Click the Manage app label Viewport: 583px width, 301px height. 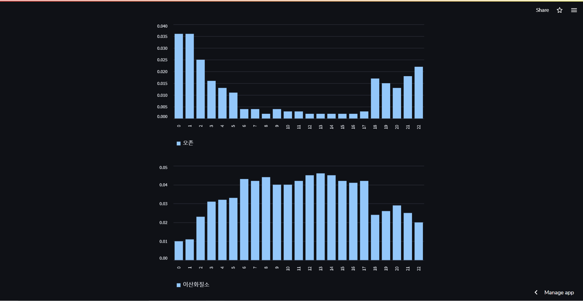point(559,293)
